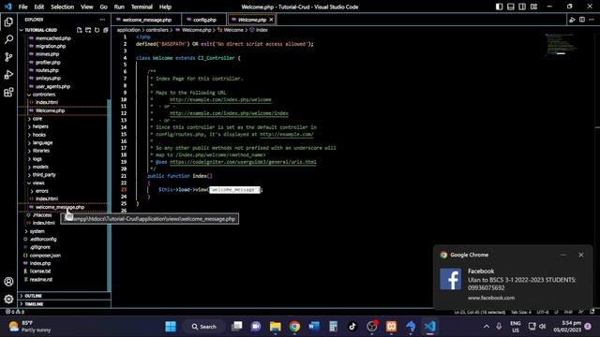The width and height of the screenshot is (600, 337).
Task: Expand the OUTLINE section
Action: point(33,296)
